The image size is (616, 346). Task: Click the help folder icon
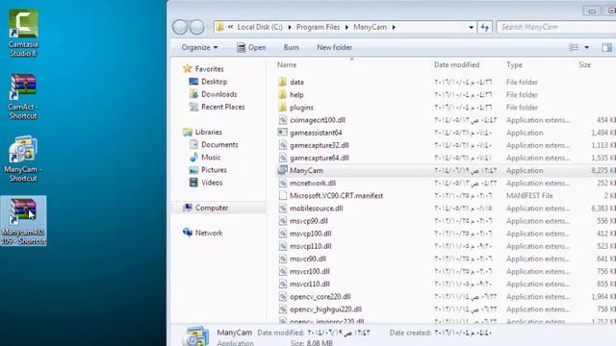[x=282, y=94]
